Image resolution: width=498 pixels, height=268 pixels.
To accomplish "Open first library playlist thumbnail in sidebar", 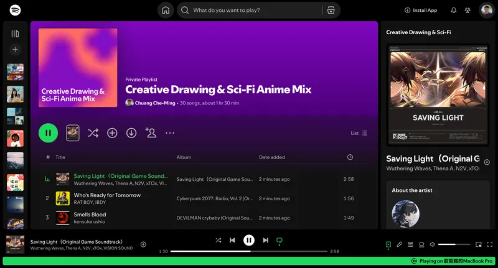I will pyautogui.click(x=15, y=72).
